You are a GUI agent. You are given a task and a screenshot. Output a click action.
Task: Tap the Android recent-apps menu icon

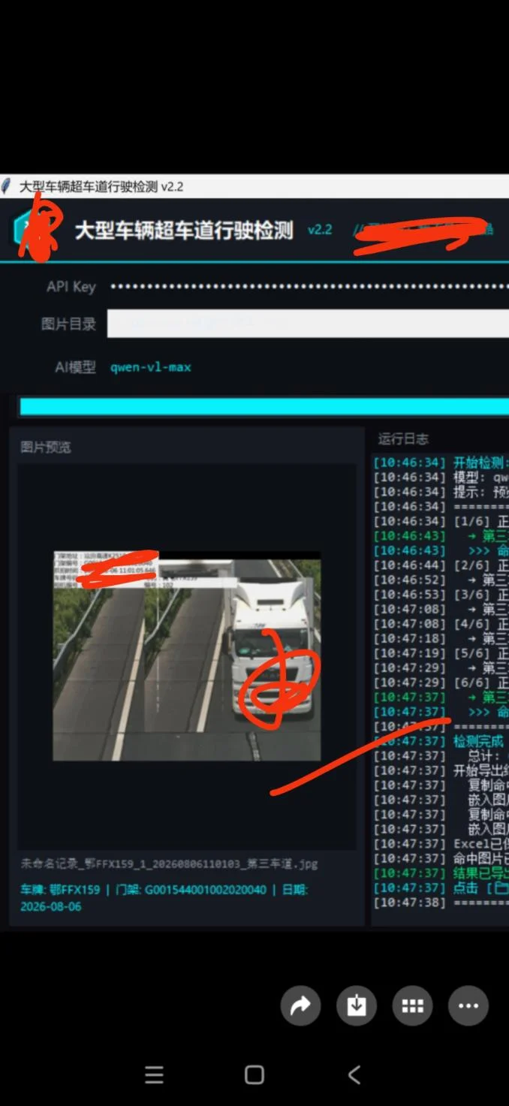click(154, 1075)
